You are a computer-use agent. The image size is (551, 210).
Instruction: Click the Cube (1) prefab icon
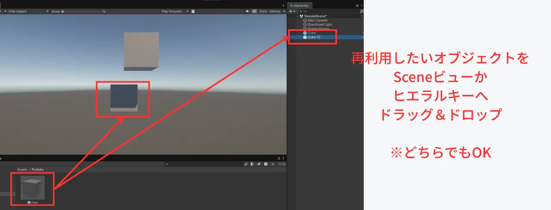pyautogui.click(x=305, y=37)
